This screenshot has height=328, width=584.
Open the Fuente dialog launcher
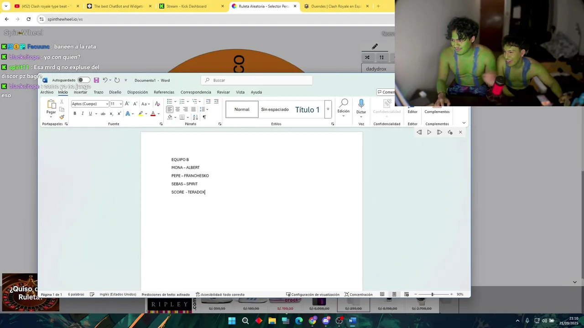click(161, 124)
